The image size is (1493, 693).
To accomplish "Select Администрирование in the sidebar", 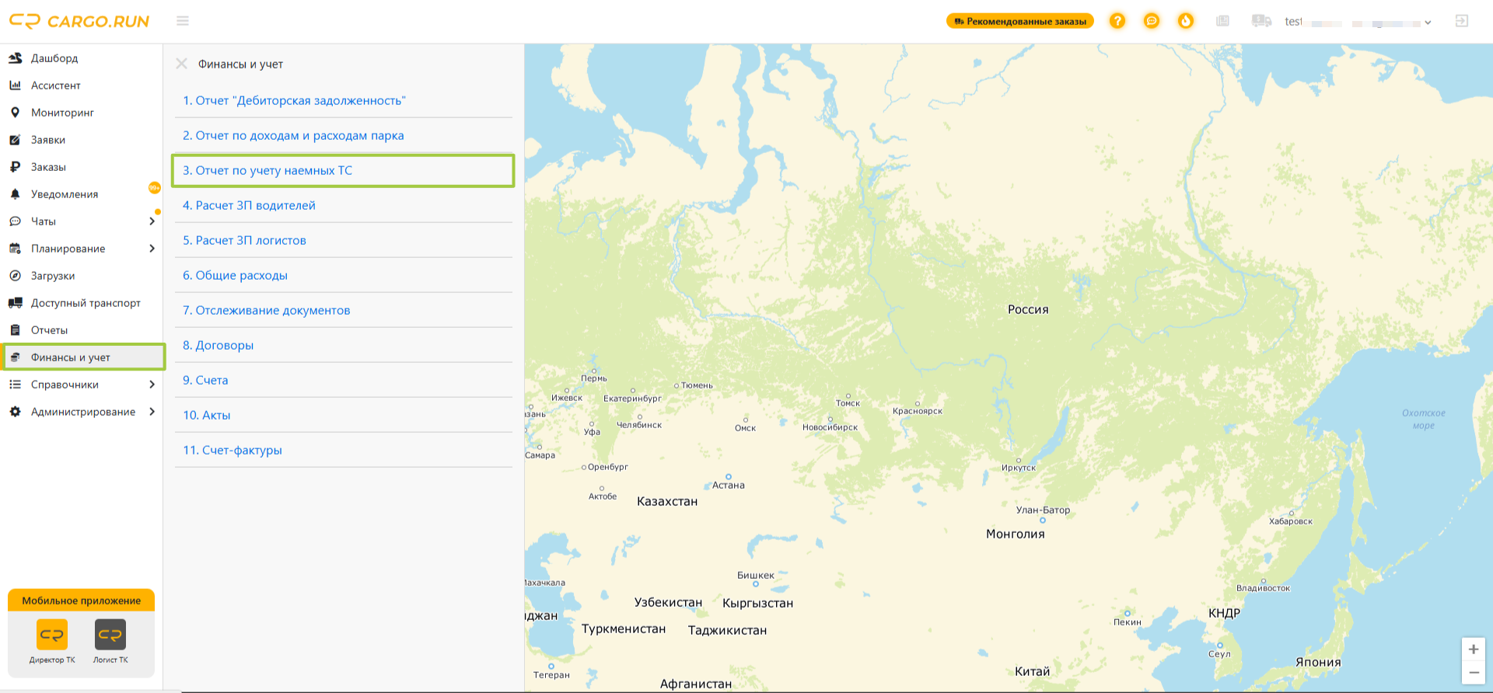I will 82,412.
